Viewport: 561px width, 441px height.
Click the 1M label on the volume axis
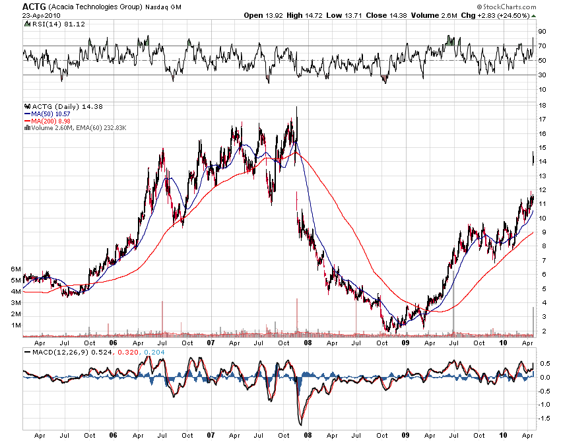tap(16, 325)
